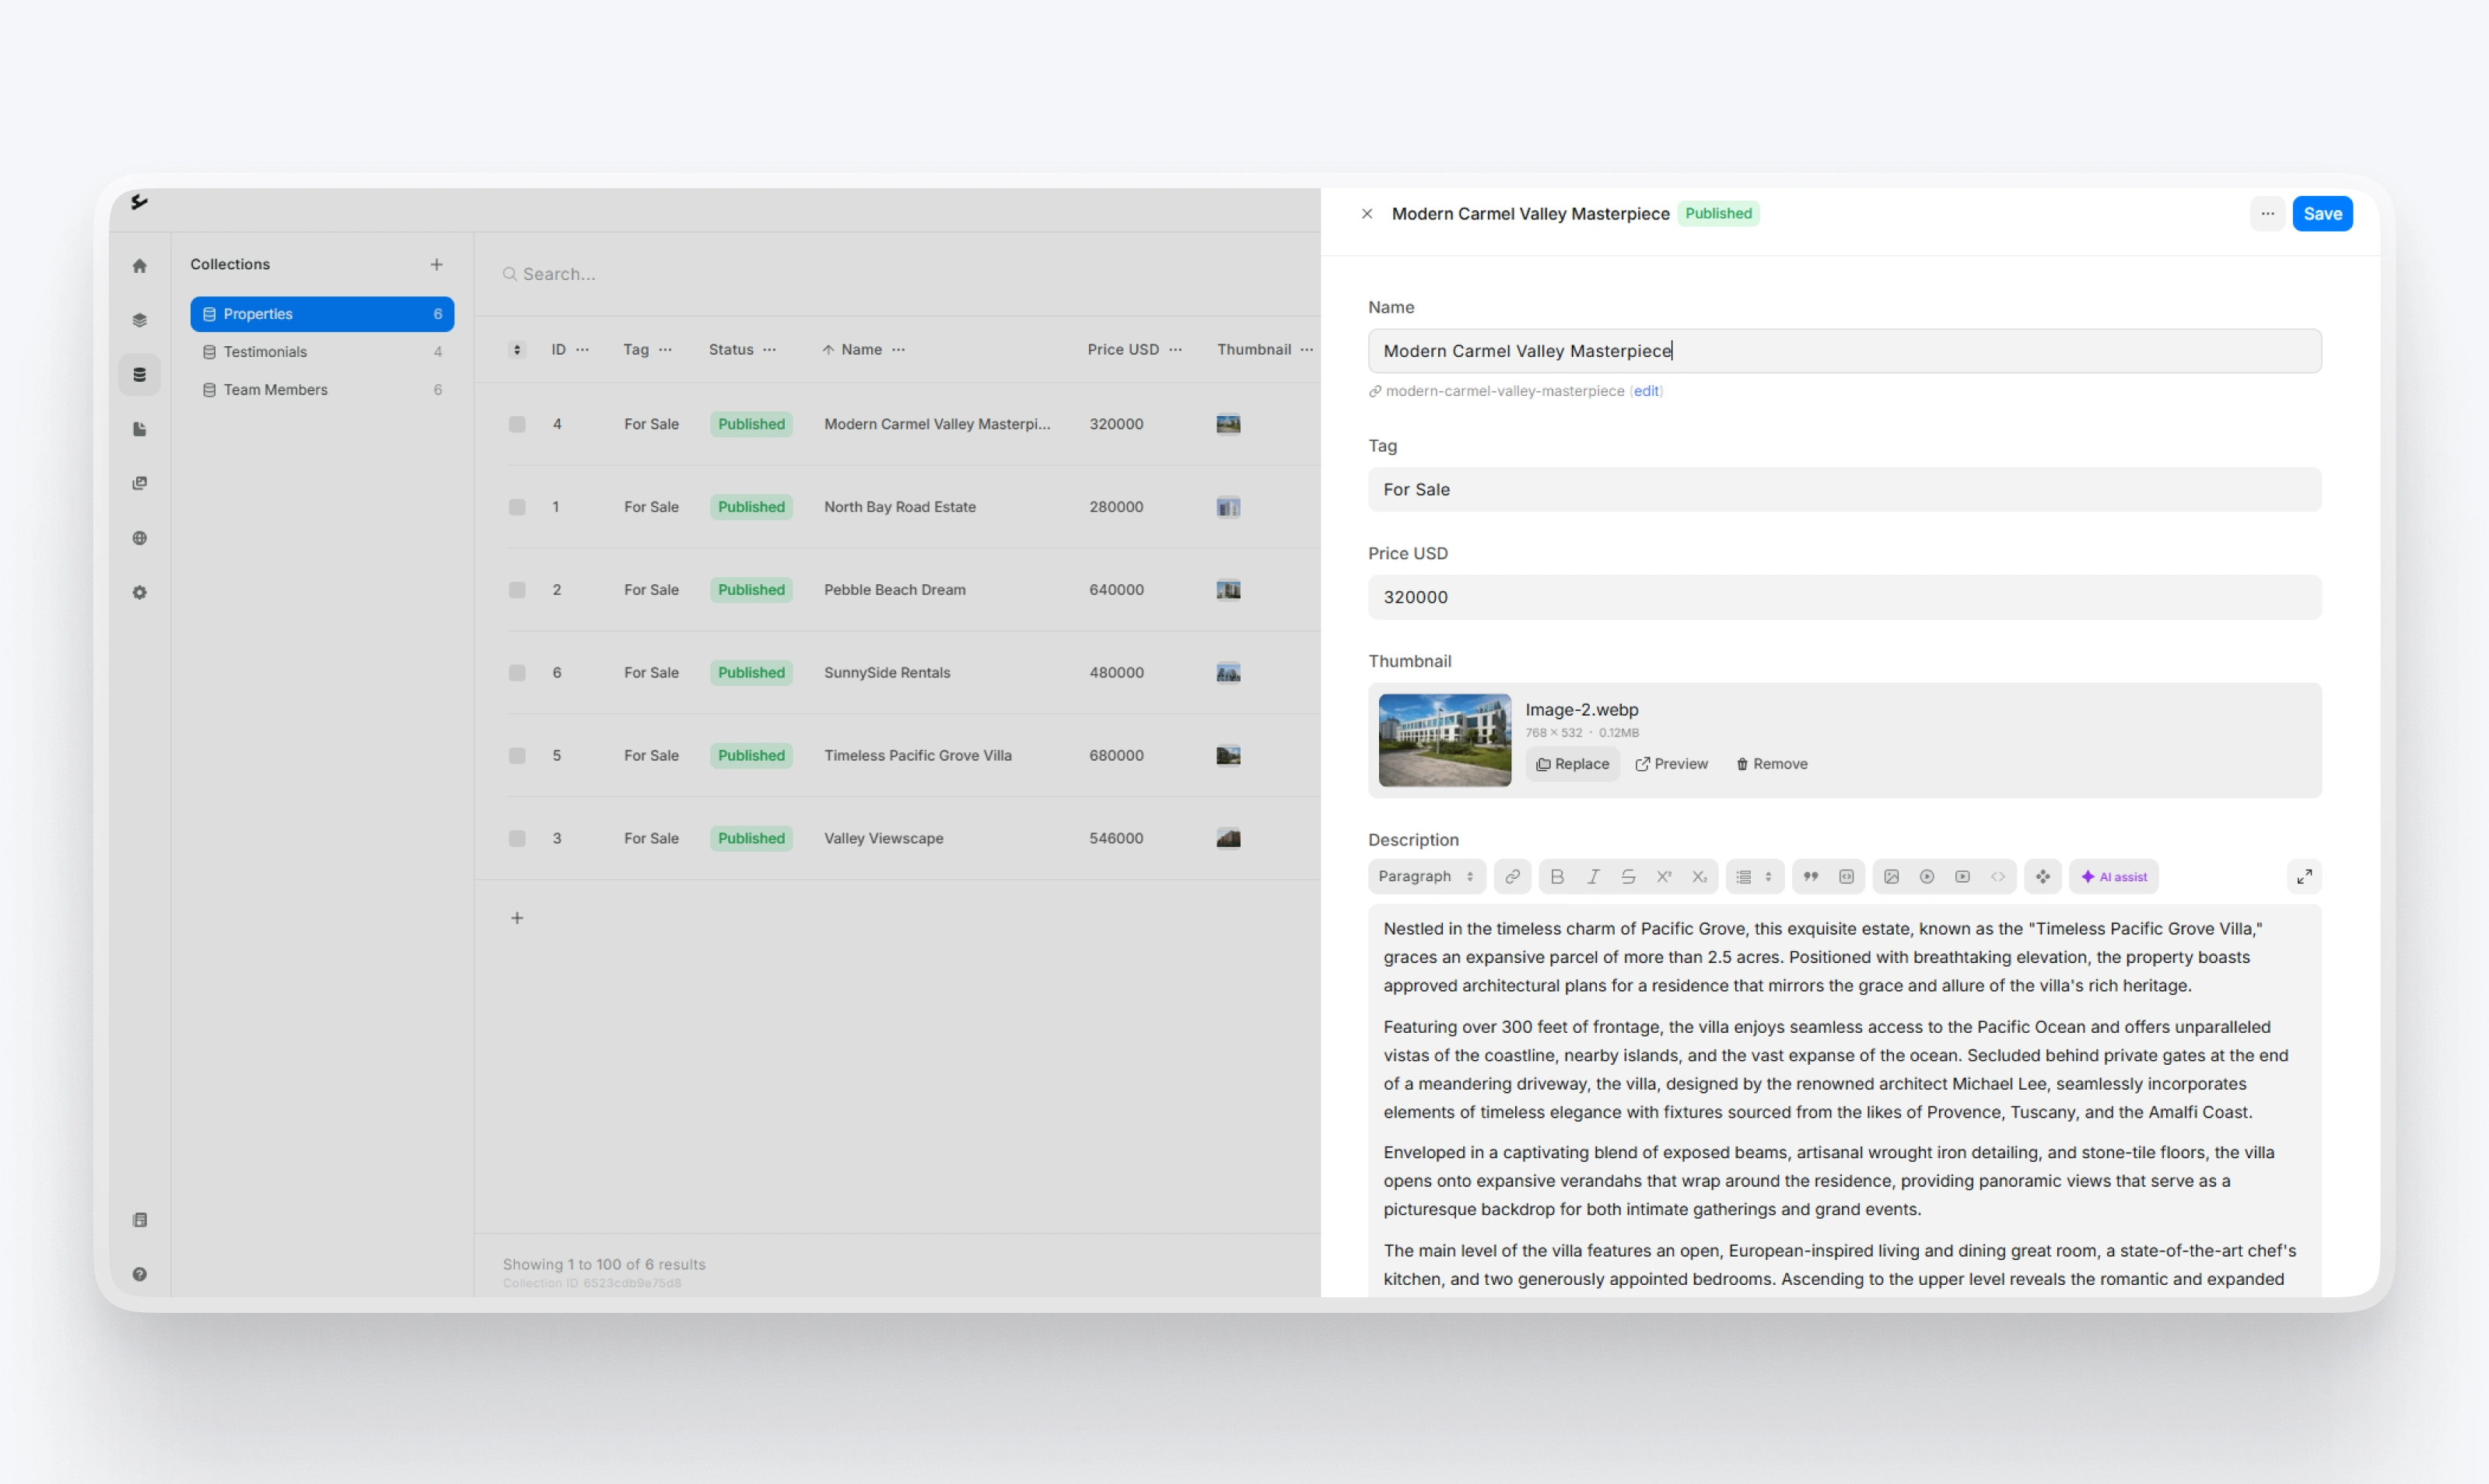This screenshot has height=1484, width=2489.
Task: Tick the checkbox for SunnySide Rentals
Action: (517, 673)
